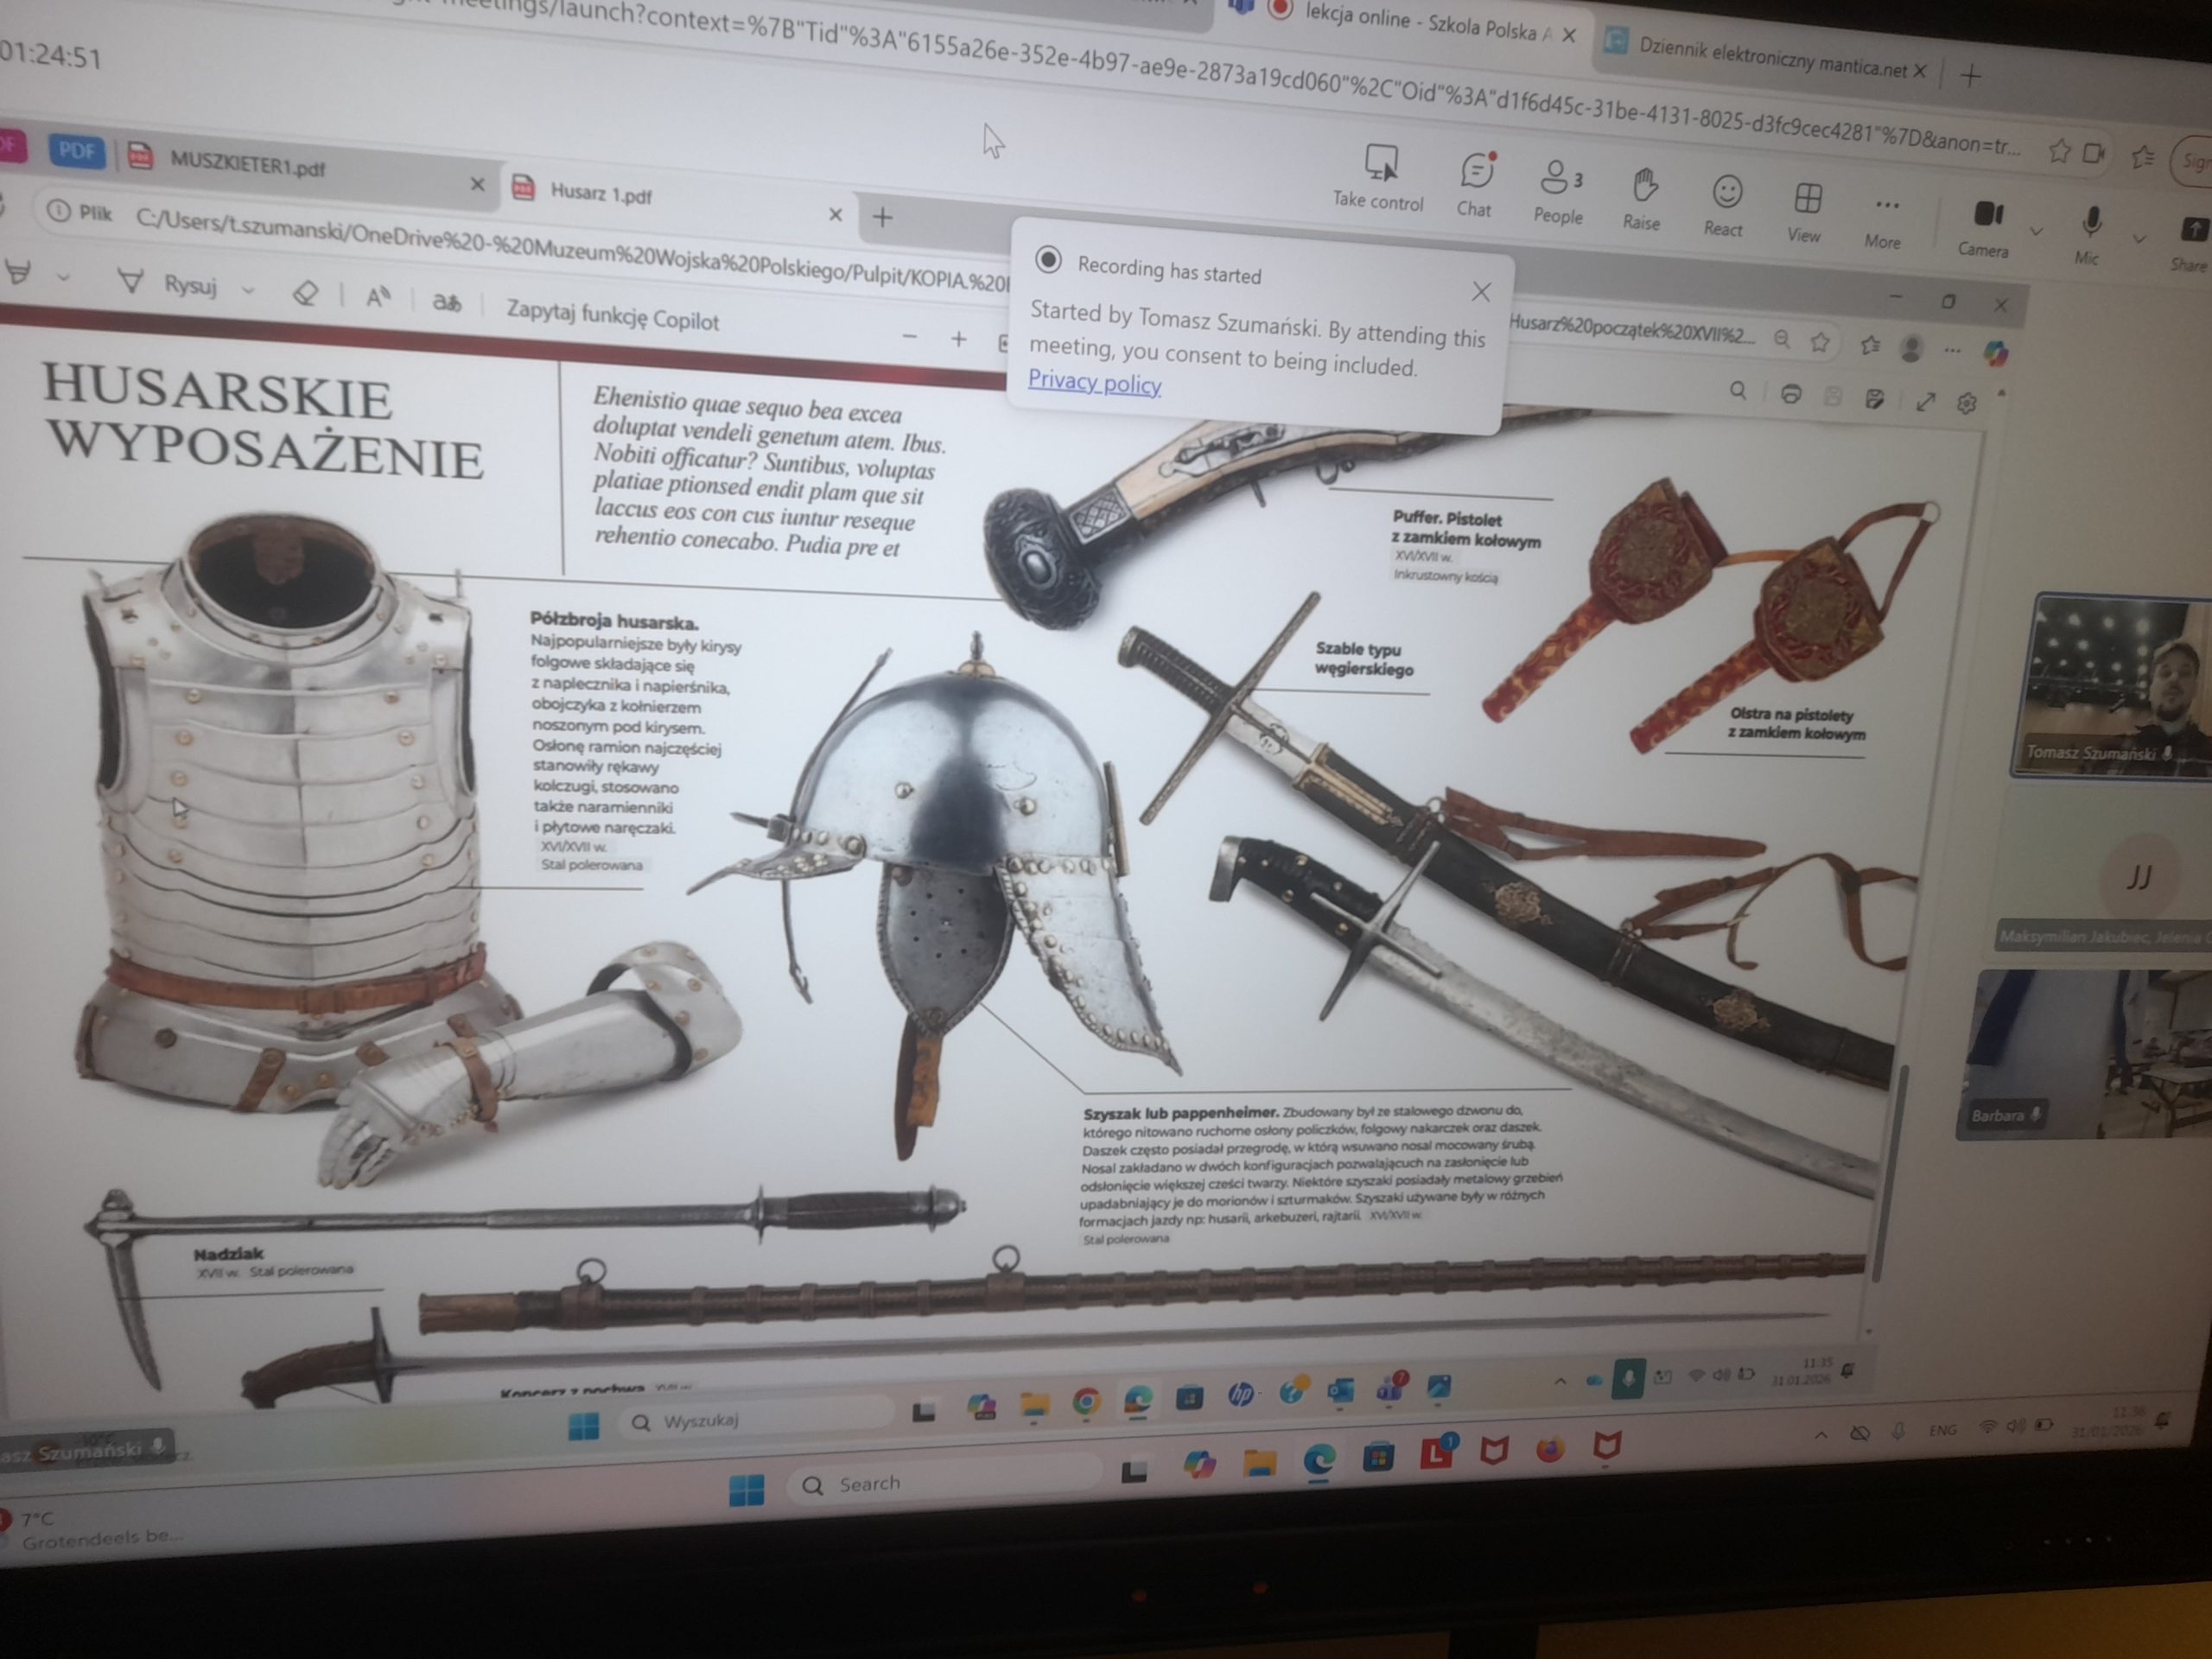This screenshot has width=2212, height=1659.
Task: Open the Rysuj draw options dropdown
Action: coord(248,291)
